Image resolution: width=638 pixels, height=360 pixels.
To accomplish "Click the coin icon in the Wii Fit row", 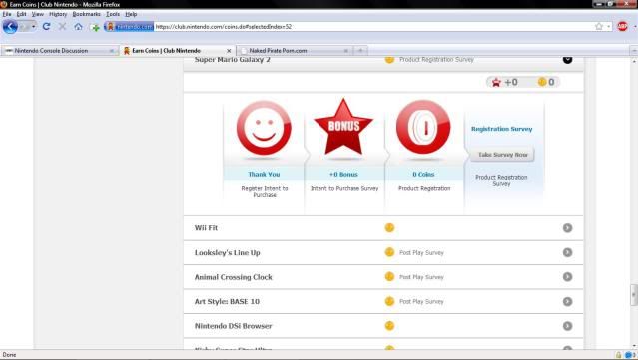I will pyautogui.click(x=389, y=228).
